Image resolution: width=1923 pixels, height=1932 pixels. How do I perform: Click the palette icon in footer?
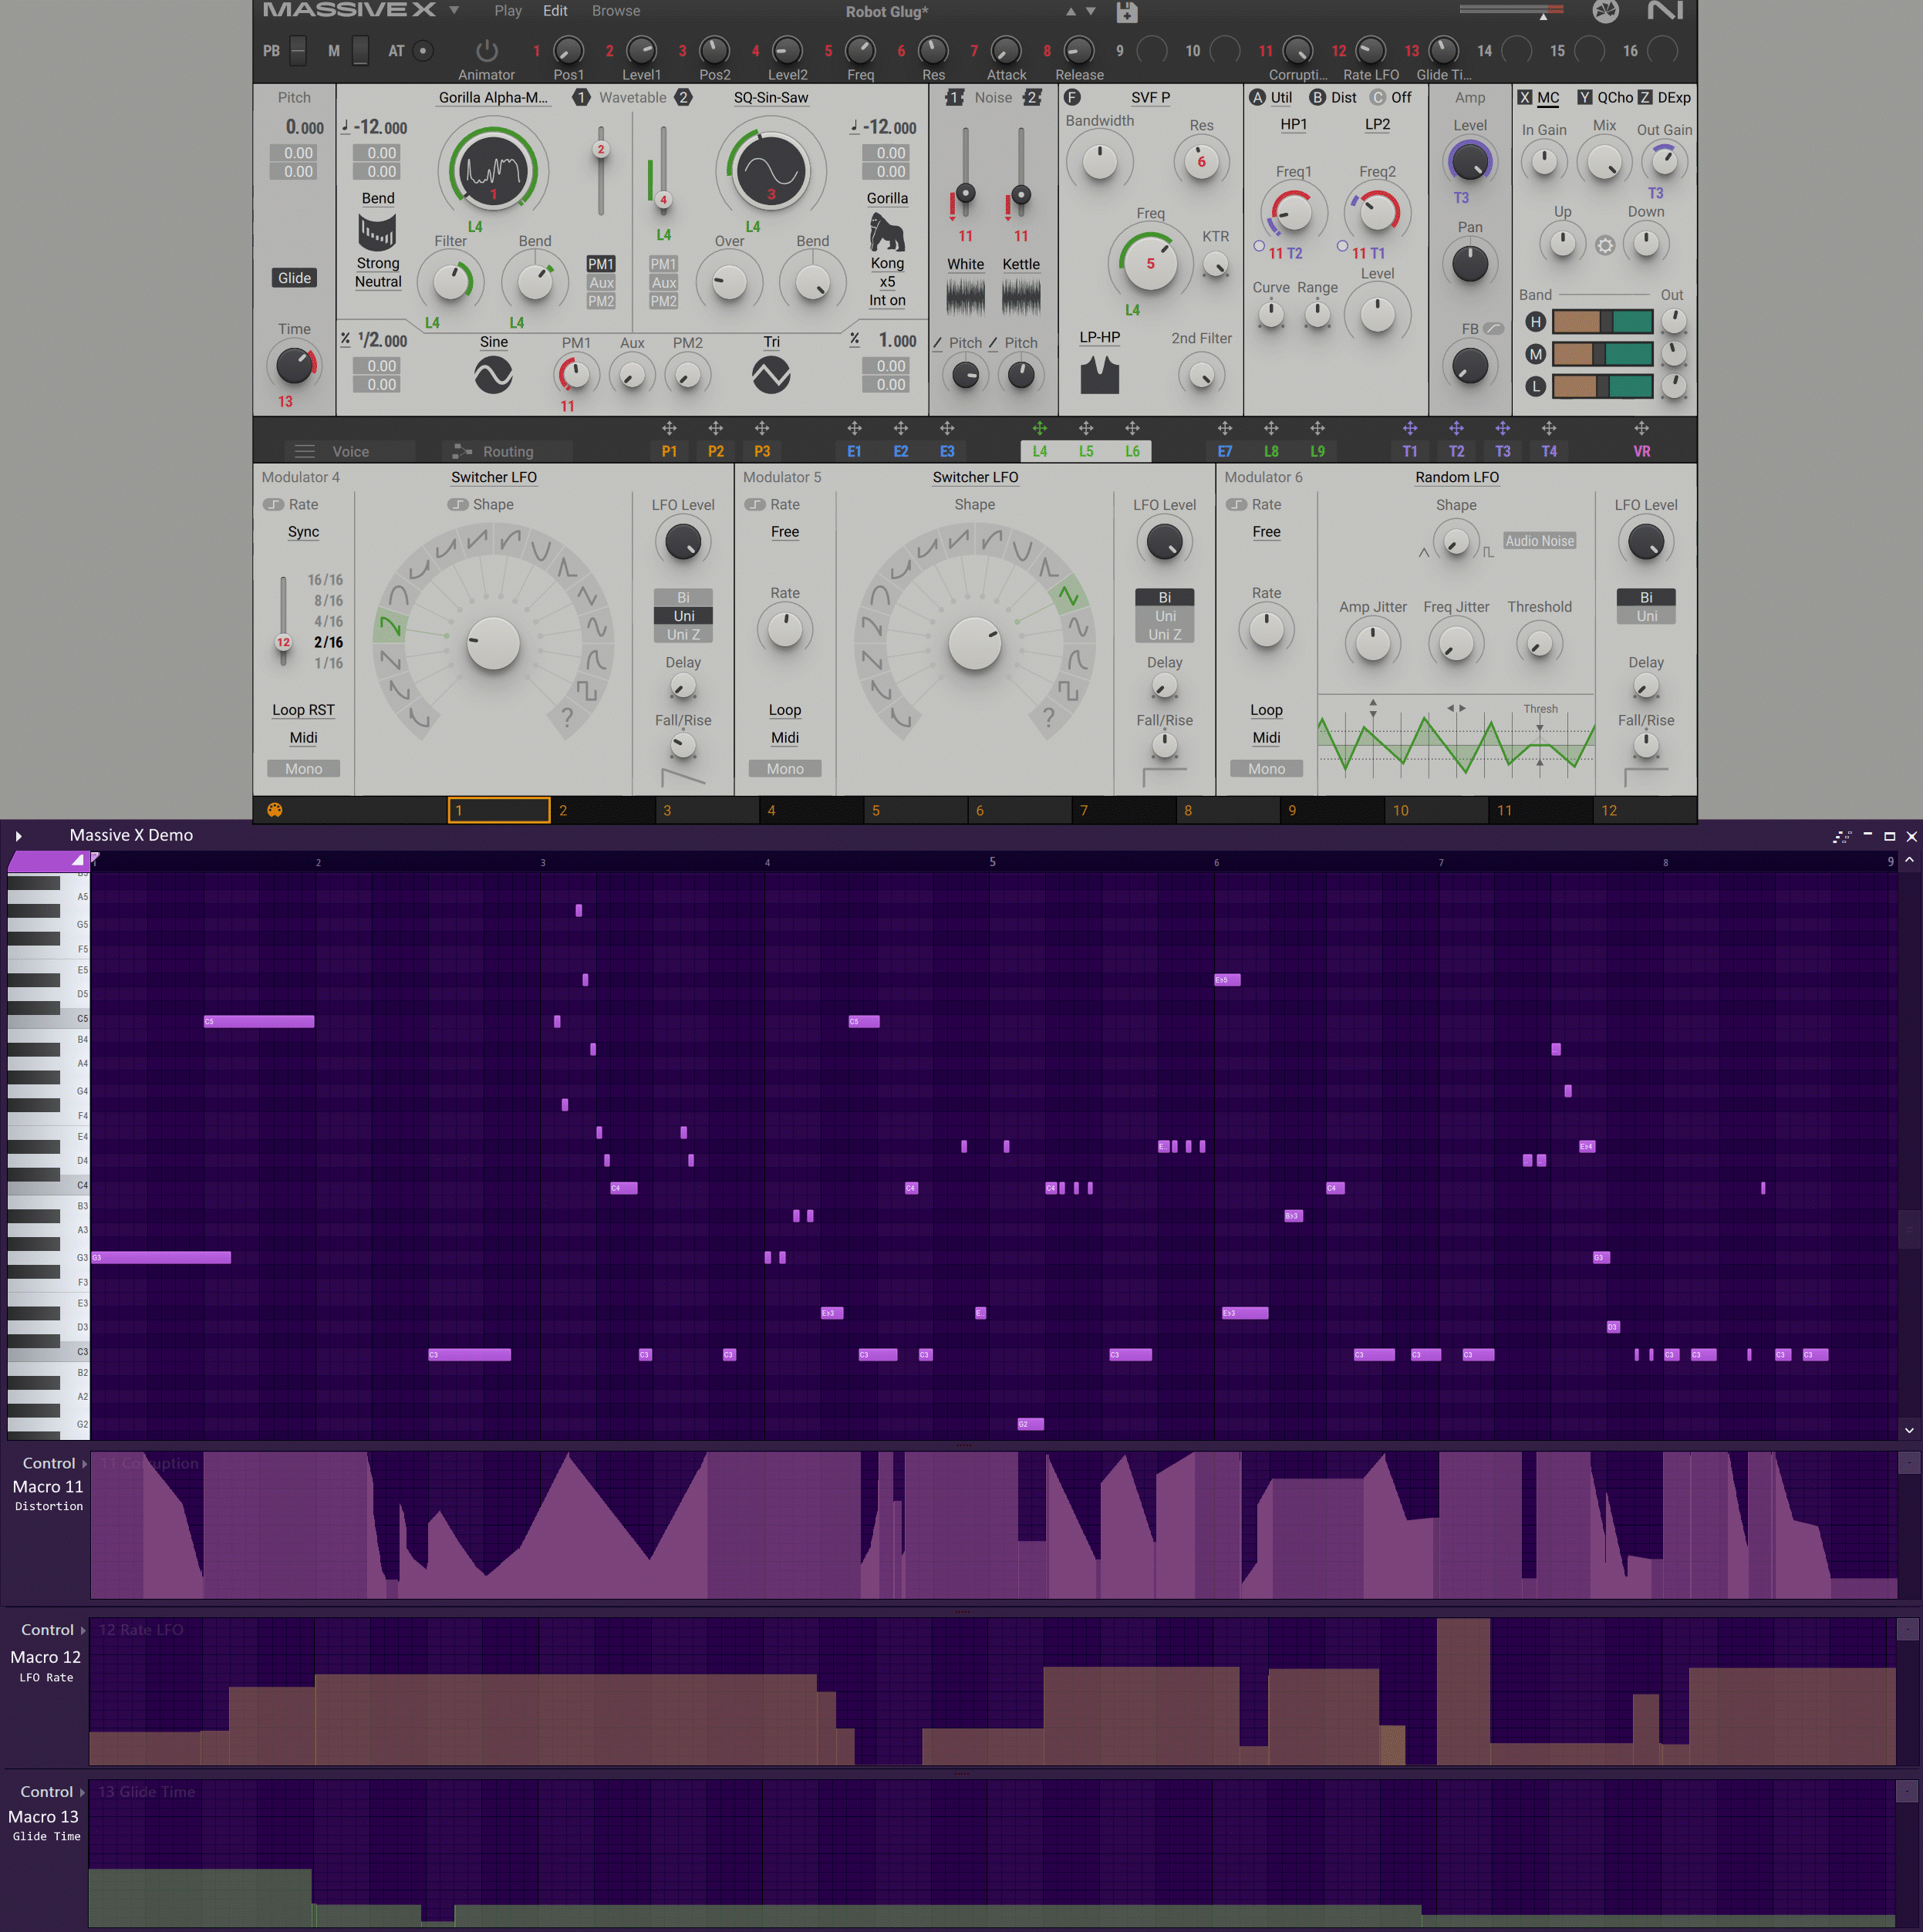tap(274, 810)
